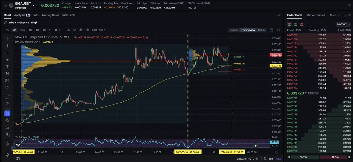
Task: Toggle magnet mode in the drawing toolbar
Action: point(7,113)
